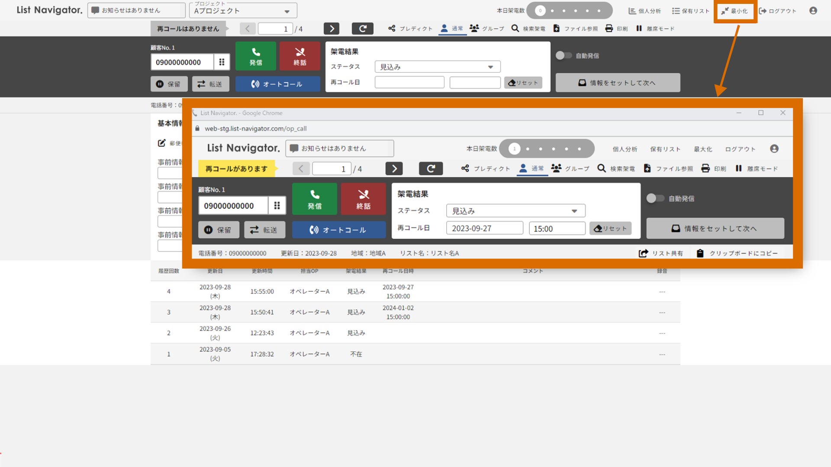Click the 再コール日 date field showing 2023-09-27
This screenshot has height=467, width=831.
tap(484, 228)
